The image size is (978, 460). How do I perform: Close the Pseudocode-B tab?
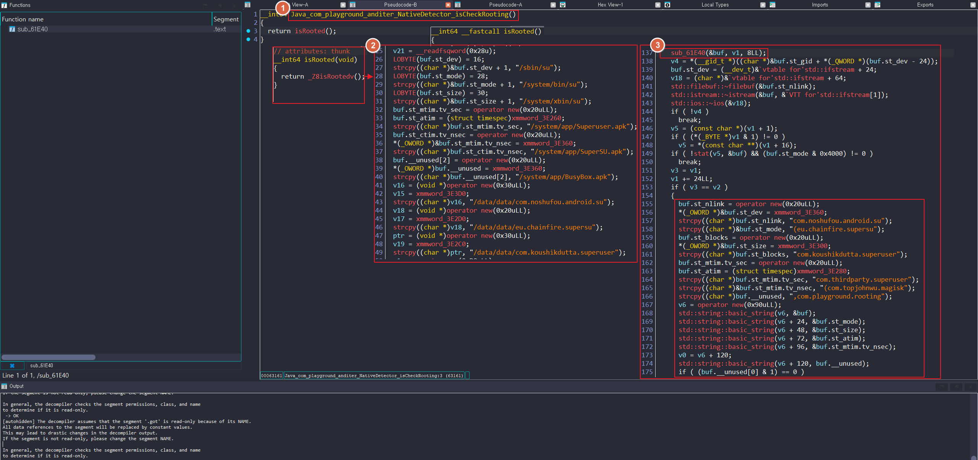448,5
